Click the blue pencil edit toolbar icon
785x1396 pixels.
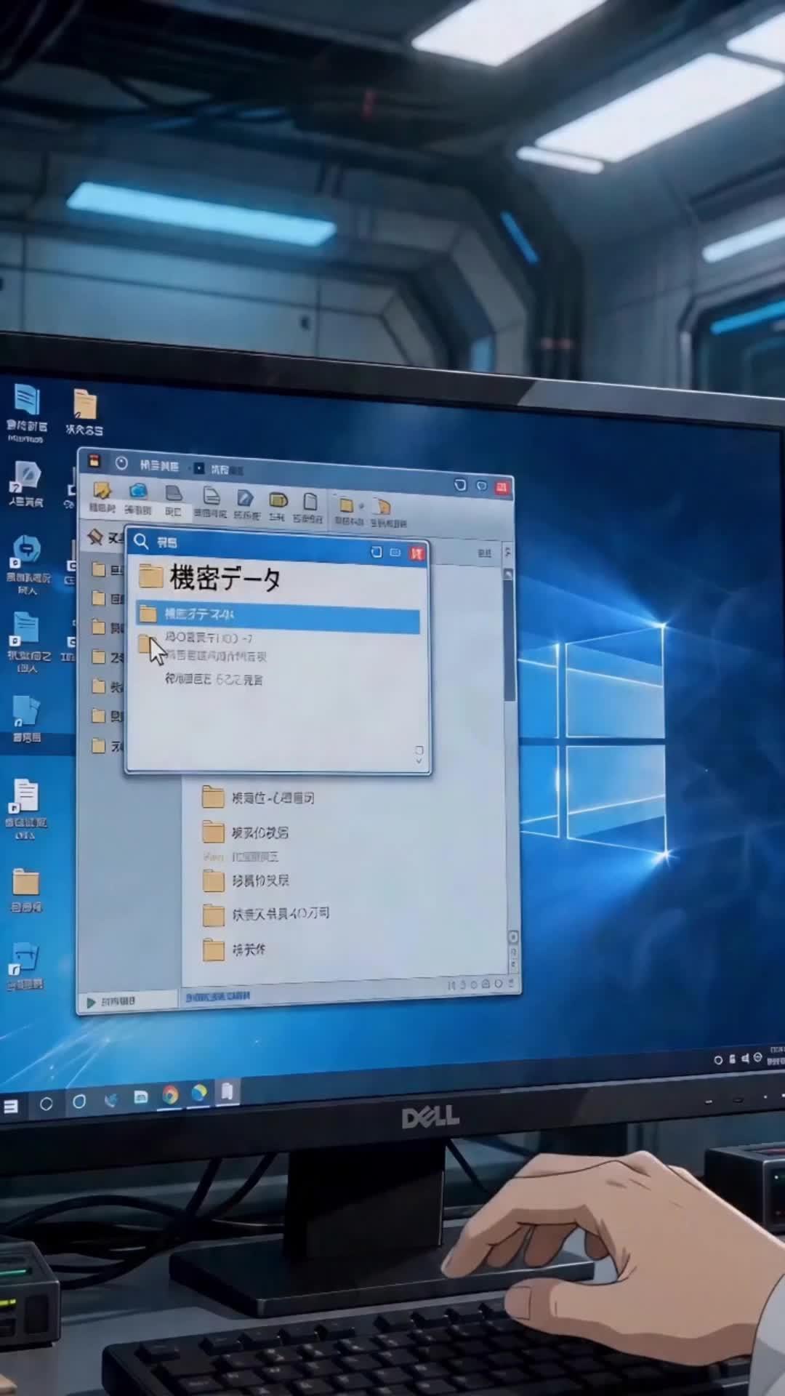(245, 497)
